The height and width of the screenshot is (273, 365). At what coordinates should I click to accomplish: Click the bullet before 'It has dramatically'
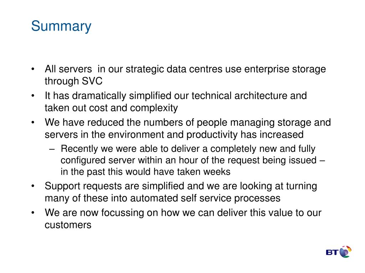(33, 96)
